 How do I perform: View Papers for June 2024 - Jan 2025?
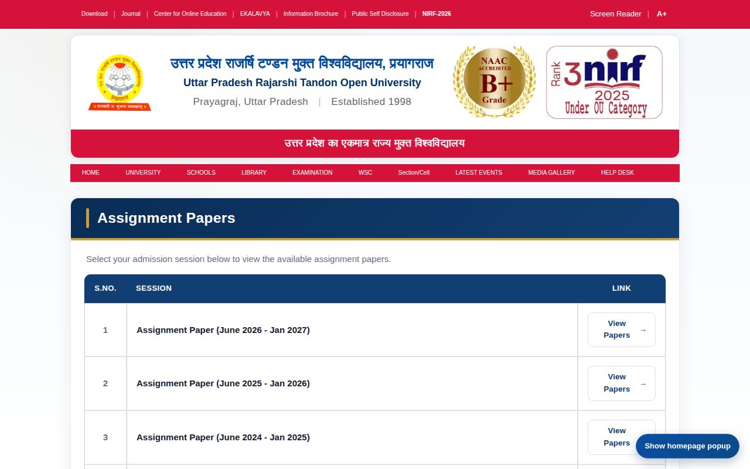622,437
